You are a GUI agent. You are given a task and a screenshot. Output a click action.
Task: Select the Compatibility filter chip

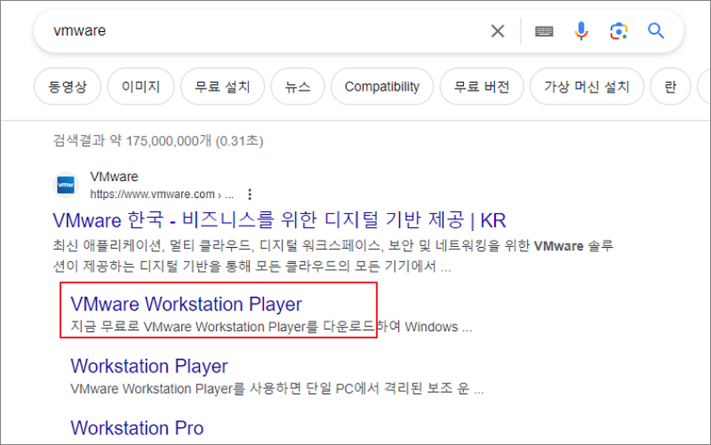point(382,86)
